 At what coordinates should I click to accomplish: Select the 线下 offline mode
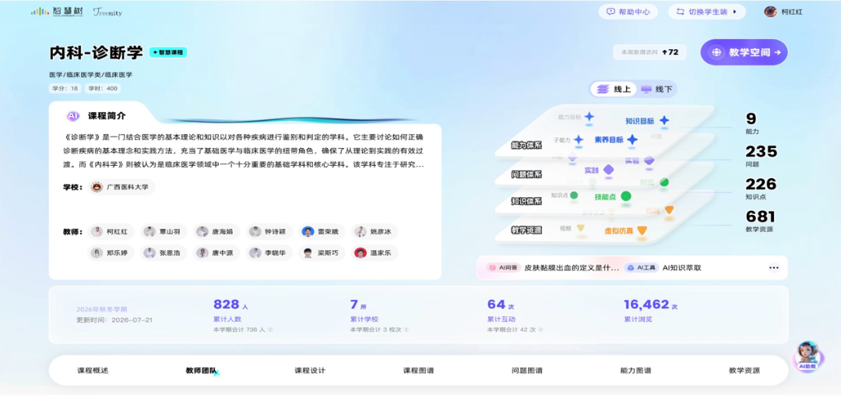(657, 89)
